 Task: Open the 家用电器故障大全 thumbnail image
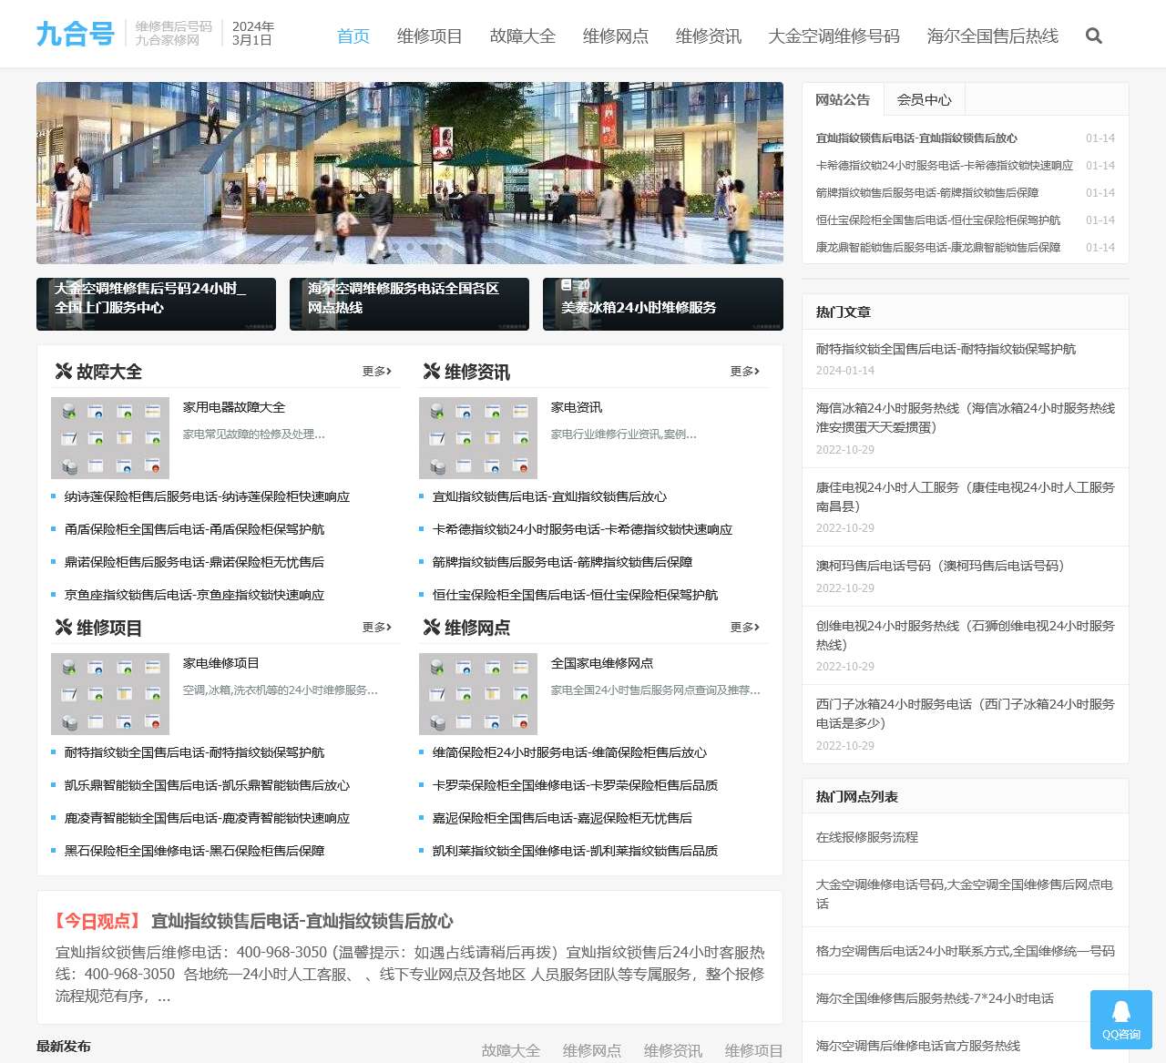(110, 438)
